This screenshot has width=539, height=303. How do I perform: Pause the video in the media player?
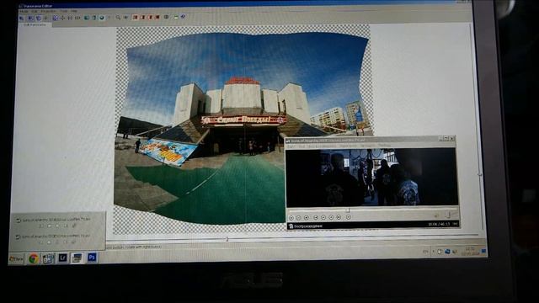(x=298, y=217)
